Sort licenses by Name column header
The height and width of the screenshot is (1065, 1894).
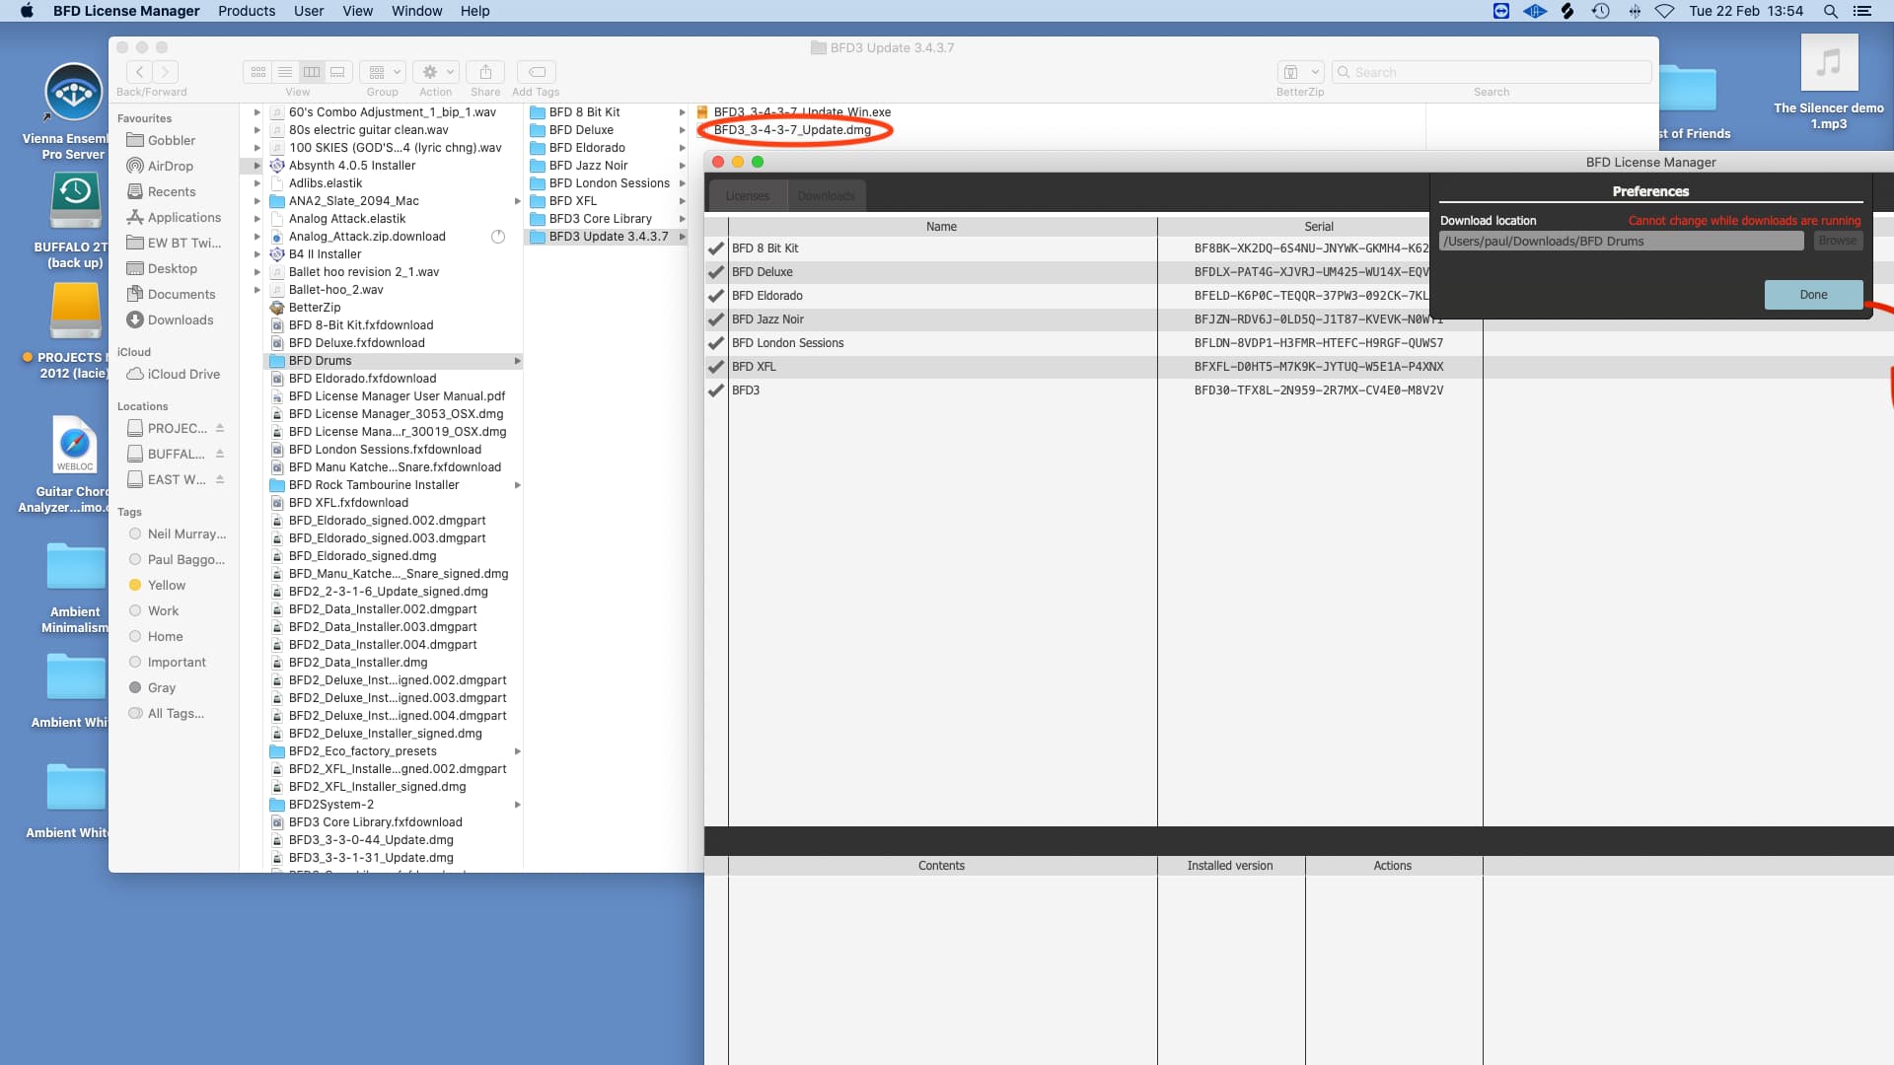point(942,227)
